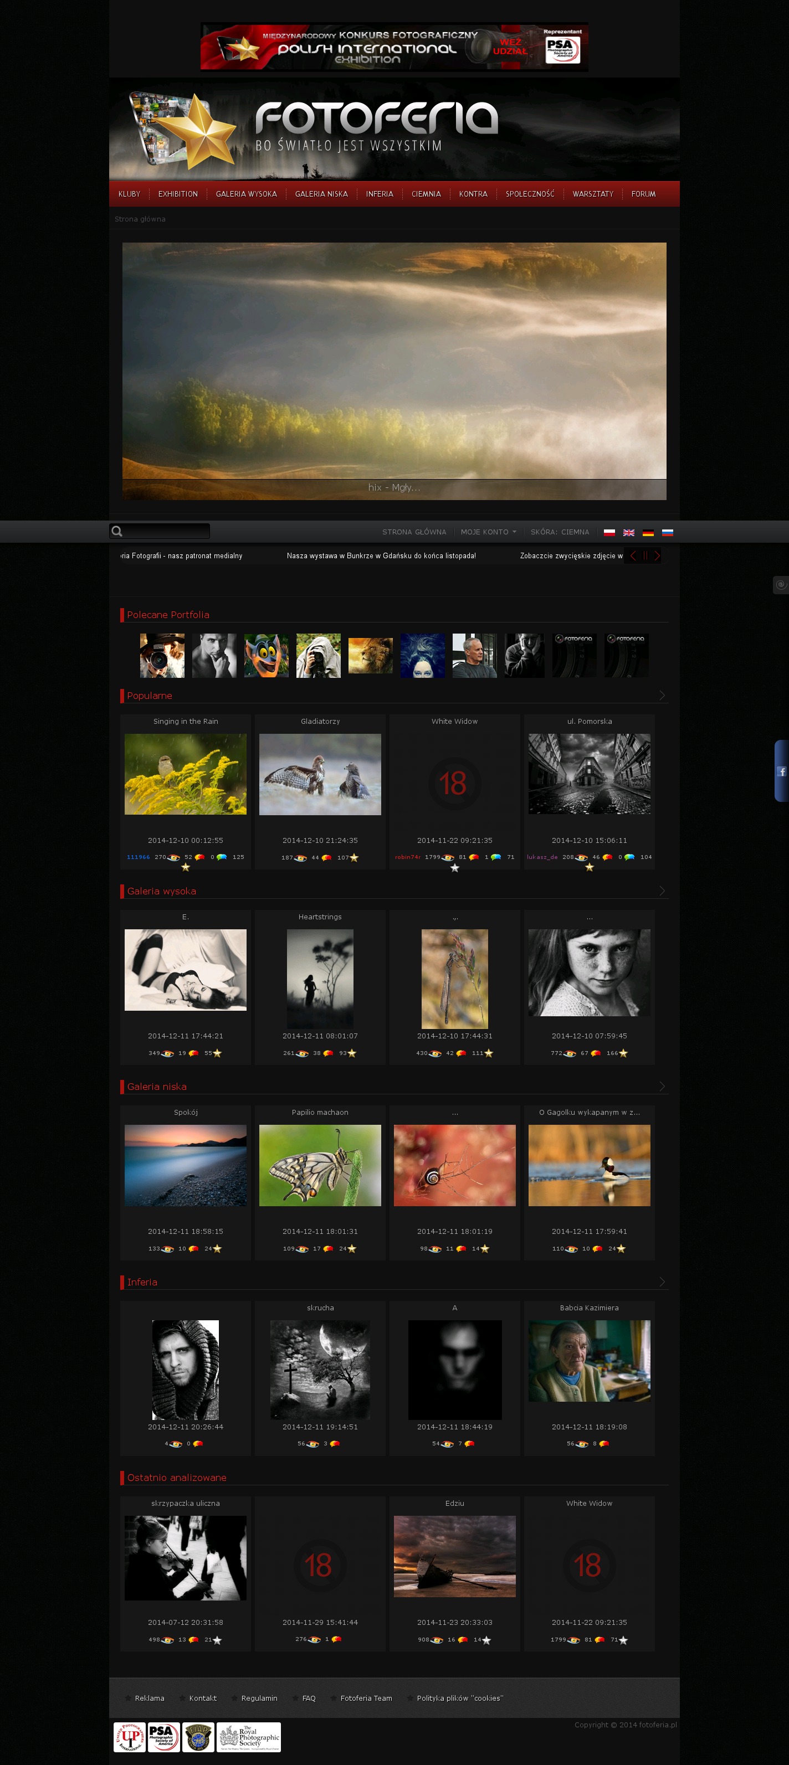Expand Popularne section with its arrow
Screen dimensions: 789x1765
662,696
